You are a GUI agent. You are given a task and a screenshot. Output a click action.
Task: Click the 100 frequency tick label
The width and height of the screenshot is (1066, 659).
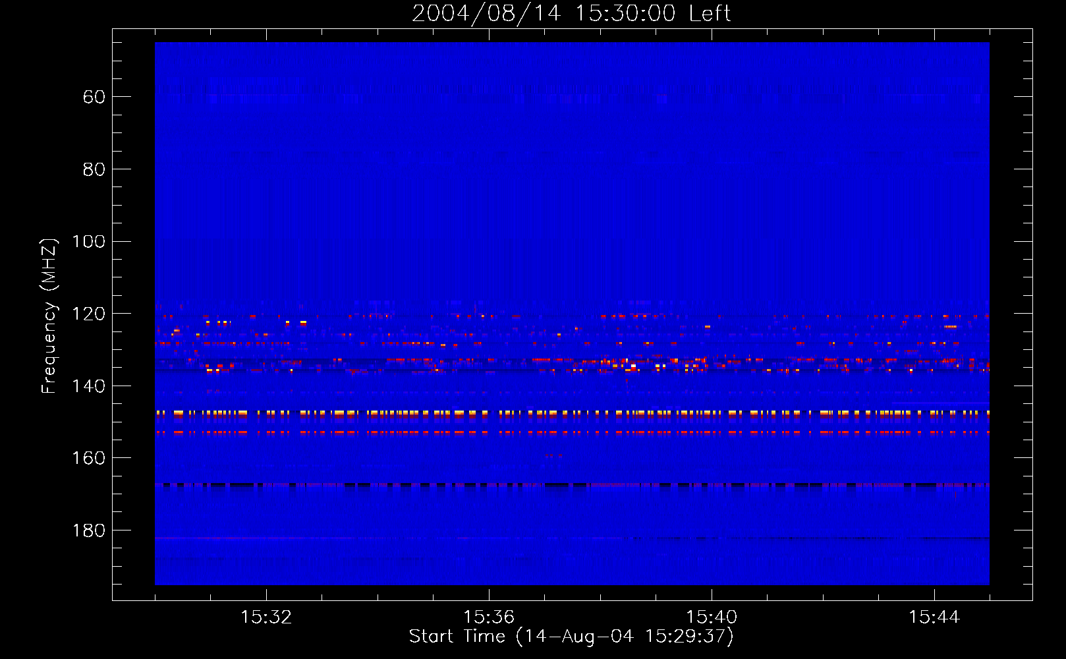point(89,242)
